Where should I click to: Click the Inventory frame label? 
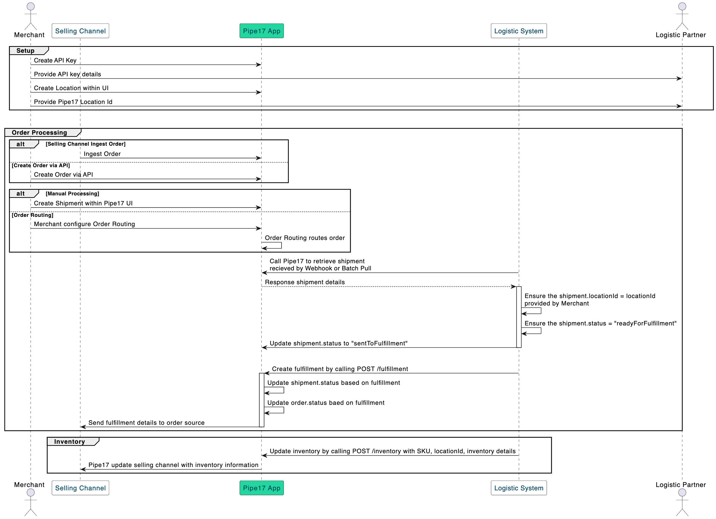(69, 441)
